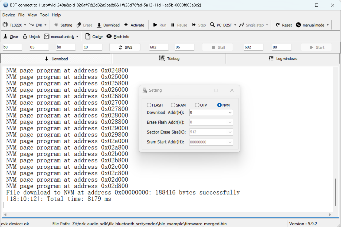Click the Unlock padlock icon
The image size is (341, 227).
point(25,36)
